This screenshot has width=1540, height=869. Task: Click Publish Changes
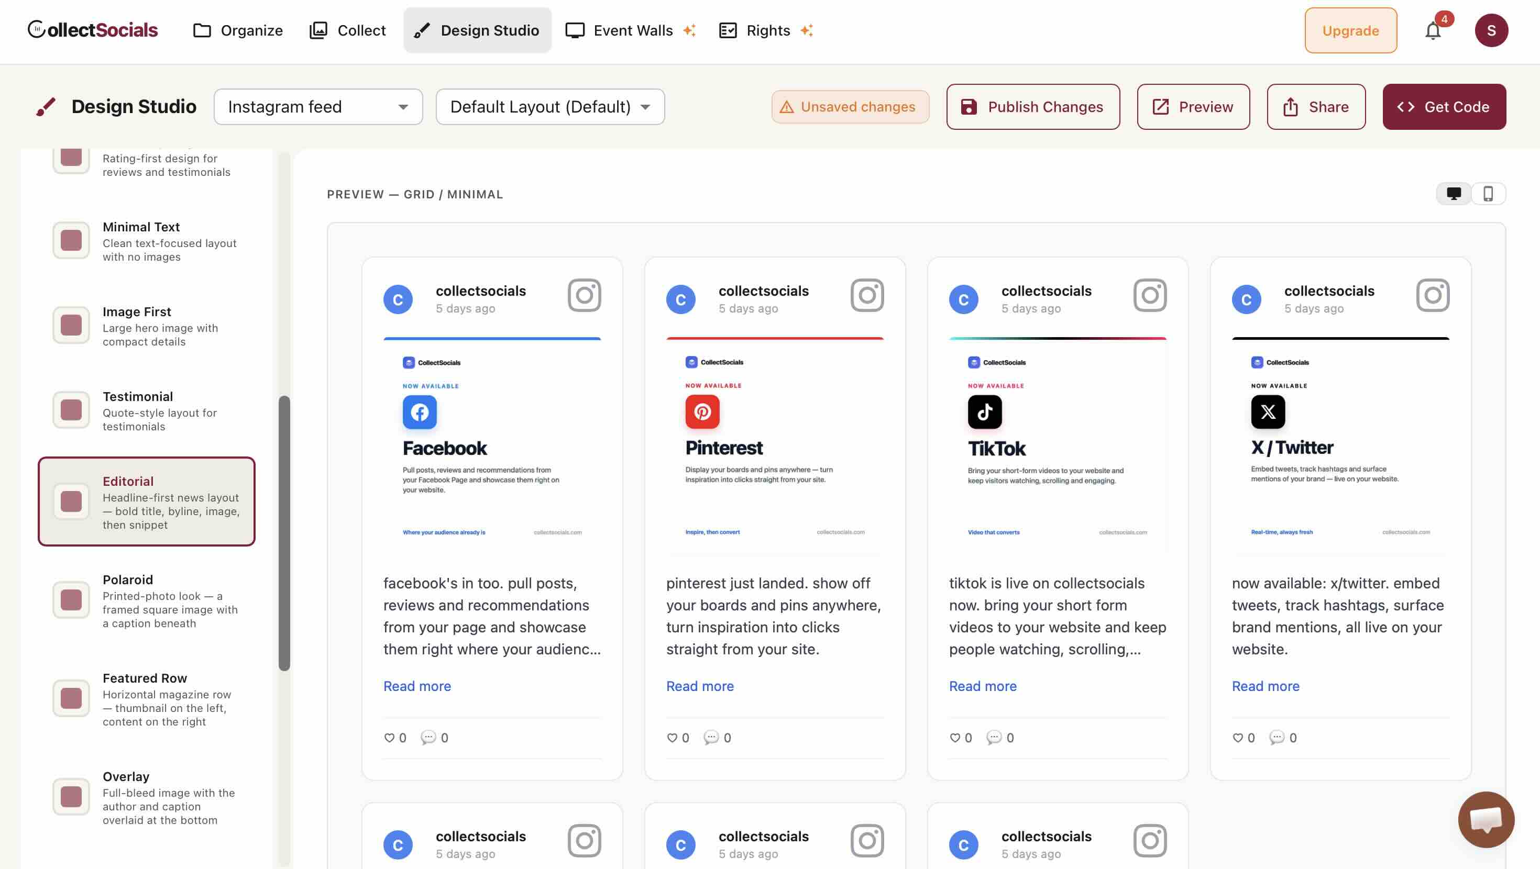(x=1033, y=107)
